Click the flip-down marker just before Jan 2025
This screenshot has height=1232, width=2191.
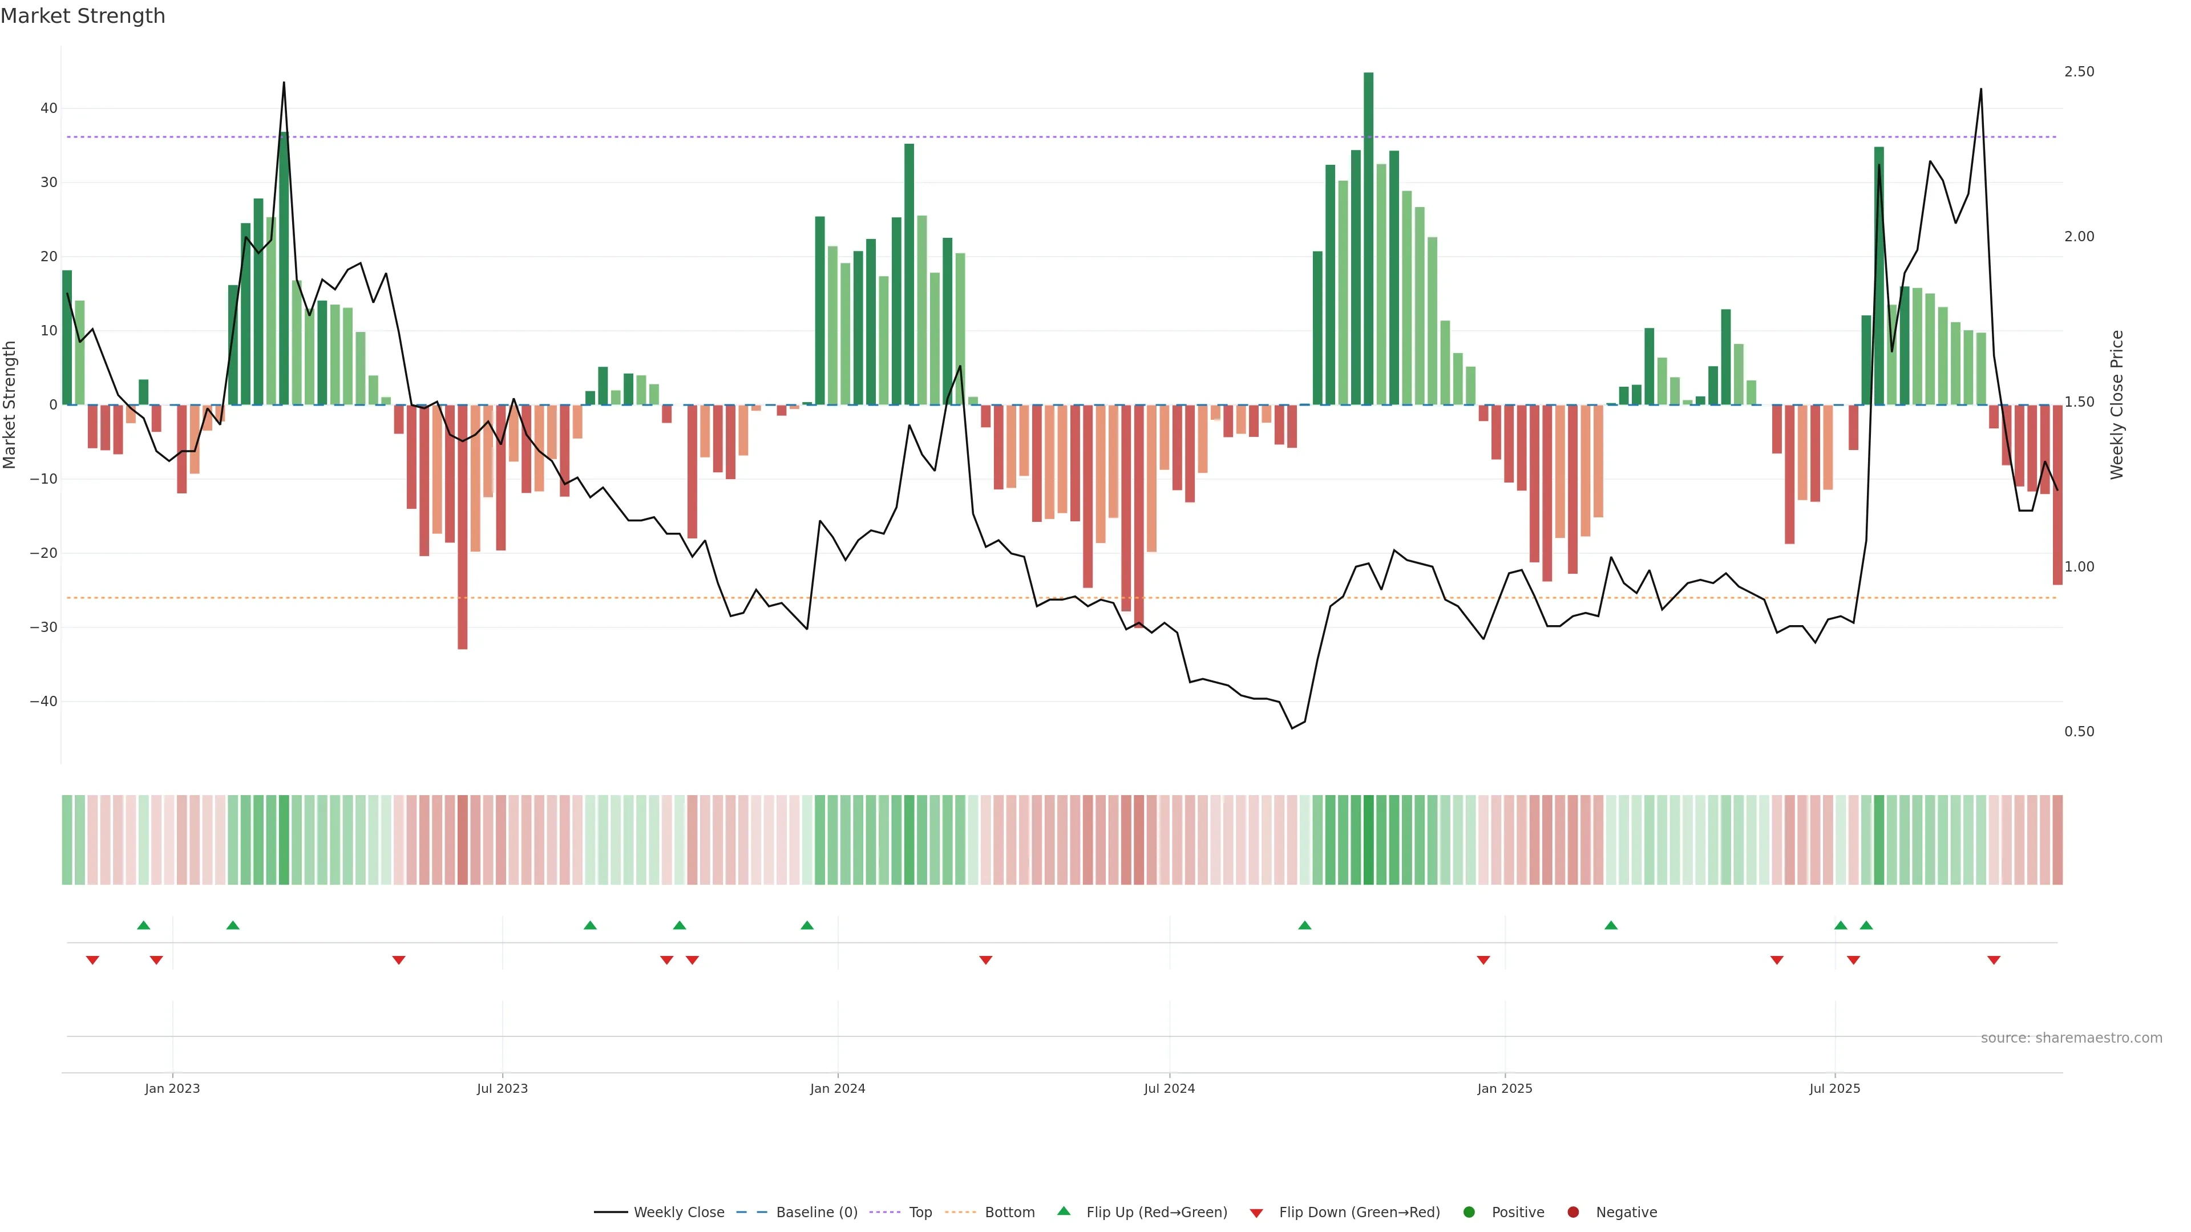(x=1483, y=960)
